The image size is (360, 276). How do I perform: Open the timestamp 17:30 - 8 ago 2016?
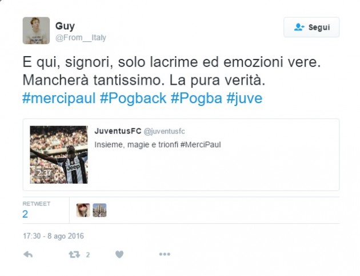(x=53, y=236)
